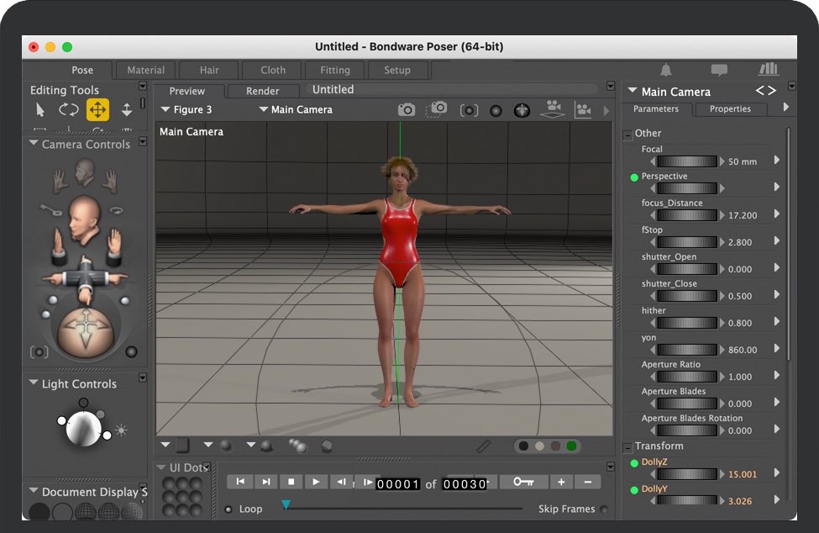Click the render camera icon in viewport toolbar
This screenshot has height=533, width=819.
[407, 110]
